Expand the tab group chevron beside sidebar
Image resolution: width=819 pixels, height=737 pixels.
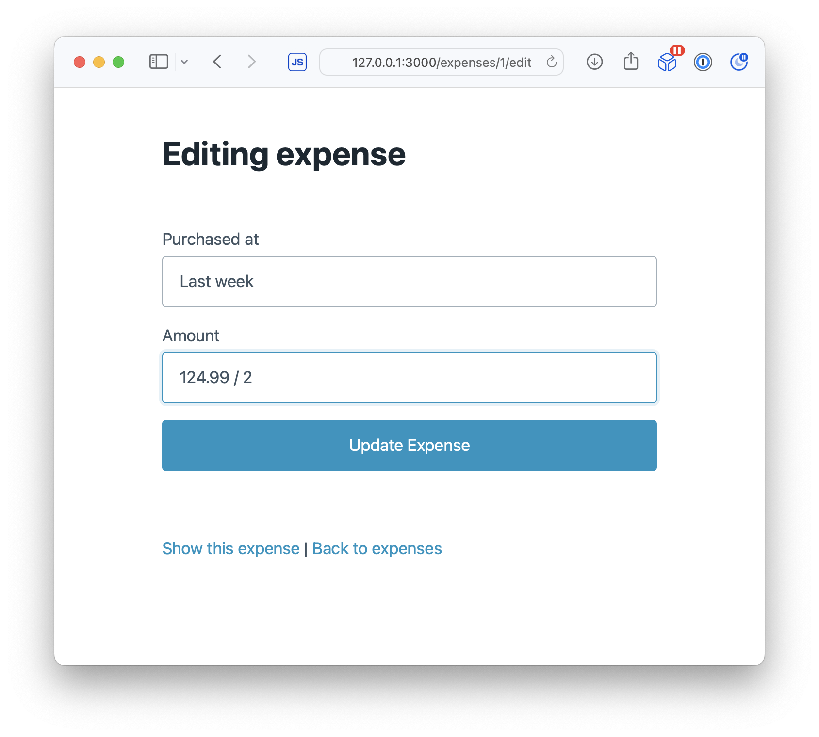pyautogui.click(x=184, y=62)
